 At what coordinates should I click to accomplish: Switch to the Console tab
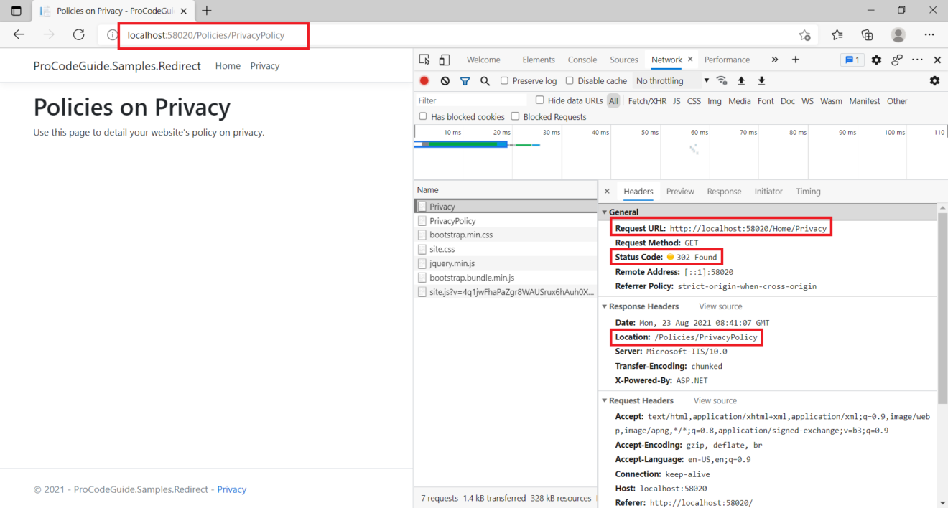582,60
